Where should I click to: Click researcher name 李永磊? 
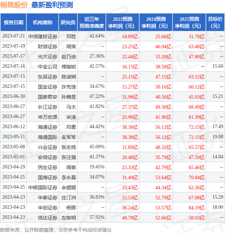(x=69, y=177)
